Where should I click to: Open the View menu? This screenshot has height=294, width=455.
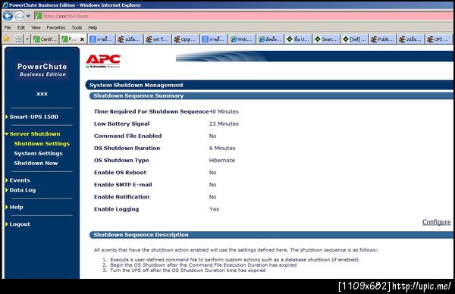[x=36, y=27]
